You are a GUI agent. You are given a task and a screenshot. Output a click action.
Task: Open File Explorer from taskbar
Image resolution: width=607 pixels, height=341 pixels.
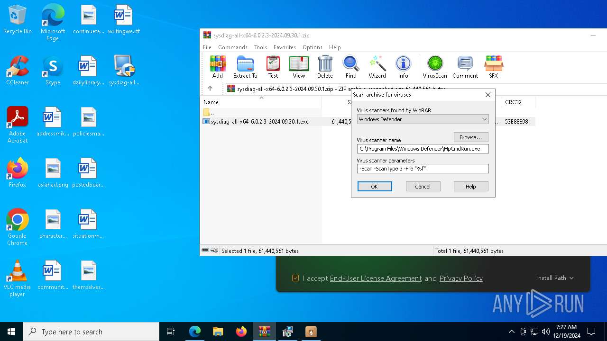point(218,332)
